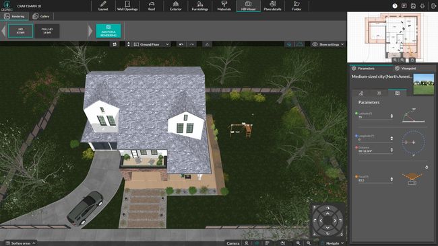This screenshot has height=246, width=438.
Task: Move camera left with navigation pad arrow
Action: tap(320, 220)
